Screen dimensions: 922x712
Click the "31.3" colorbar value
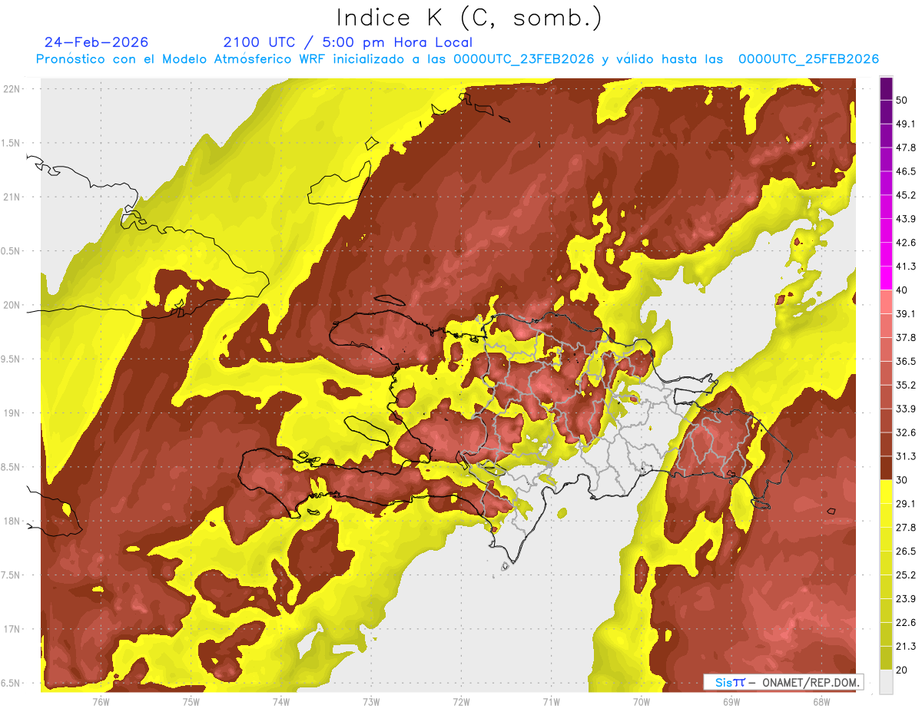tap(906, 456)
